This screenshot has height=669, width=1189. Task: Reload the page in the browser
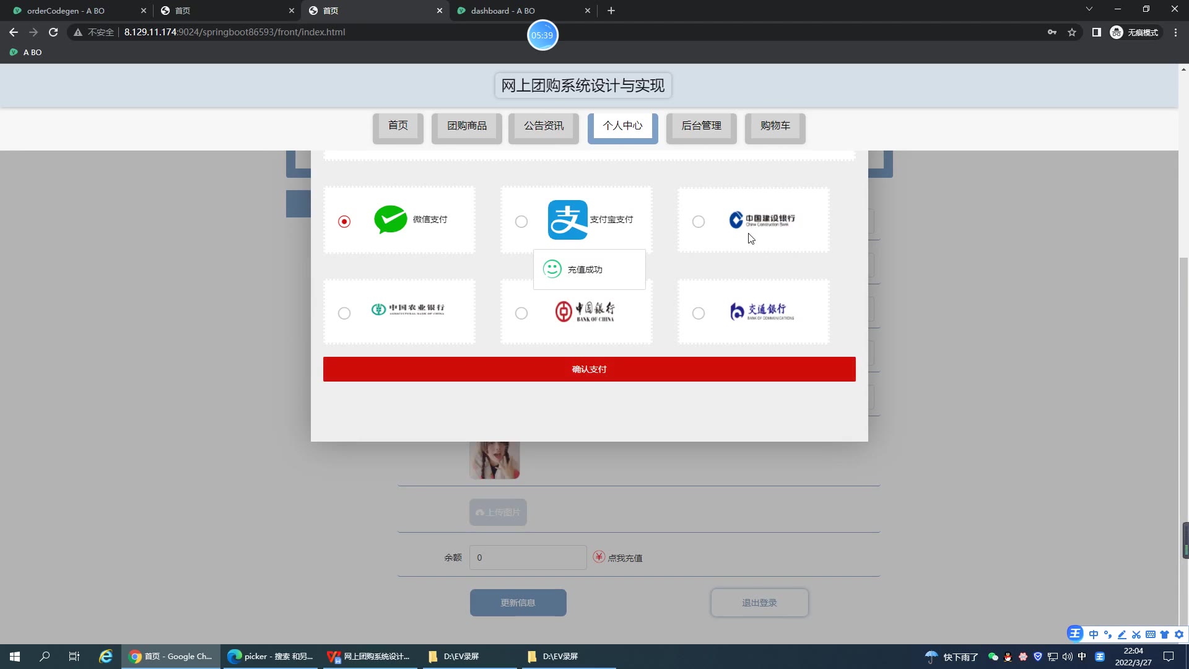pos(53,32)
